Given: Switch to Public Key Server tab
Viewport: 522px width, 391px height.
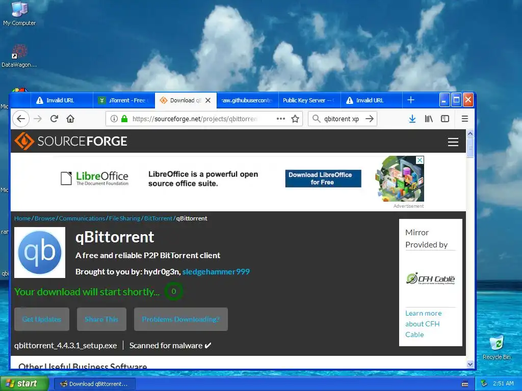Looking at the screenshot, I should pos(309,100).
